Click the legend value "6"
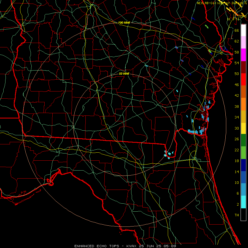The height and width of the screenshot is (248, 248). coord(238,193)
